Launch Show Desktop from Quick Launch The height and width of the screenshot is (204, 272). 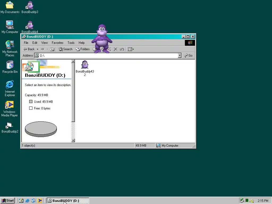pyautogui.click(x=21, y=201)
